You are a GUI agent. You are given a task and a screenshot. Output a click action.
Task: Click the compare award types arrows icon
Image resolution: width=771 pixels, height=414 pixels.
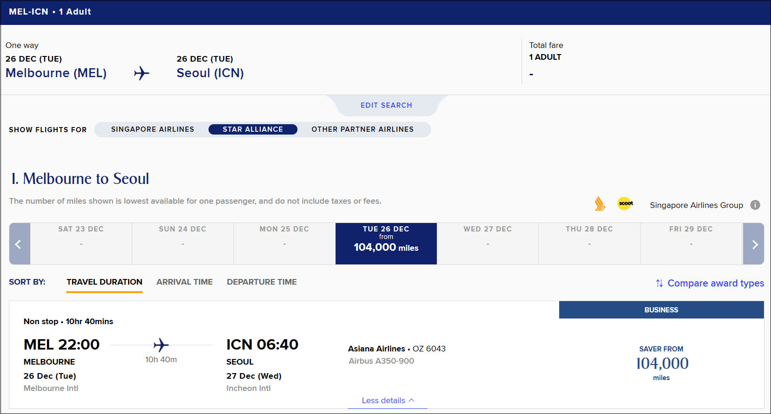tap(659, 283)
